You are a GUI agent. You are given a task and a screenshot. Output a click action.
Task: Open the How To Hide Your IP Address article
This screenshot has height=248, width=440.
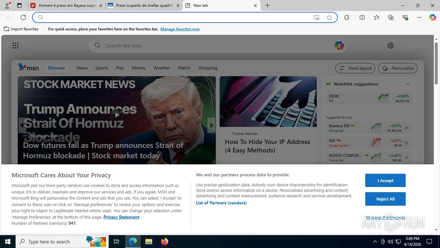(268, 146)
